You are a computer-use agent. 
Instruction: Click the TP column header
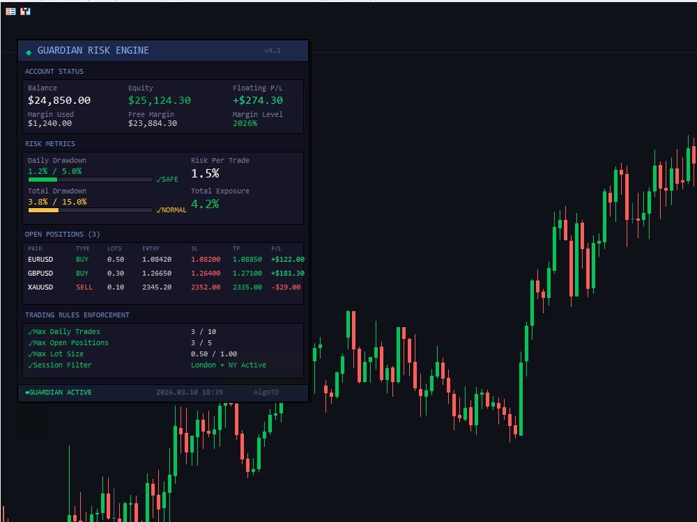(x=236, y=248)
